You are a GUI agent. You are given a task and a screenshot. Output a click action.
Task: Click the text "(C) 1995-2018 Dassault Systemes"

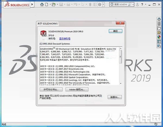(x=55, y=44)
